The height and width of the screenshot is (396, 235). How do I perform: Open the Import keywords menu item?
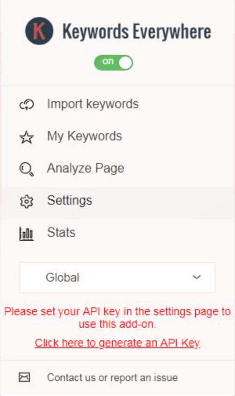[117, 104]
